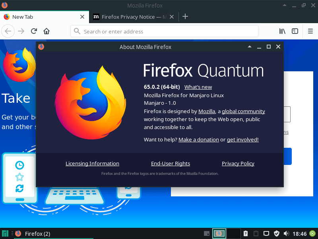Roll up the About dialog with arrow
The width and height of the screenshot is (318, 239).
coord(250,47)
